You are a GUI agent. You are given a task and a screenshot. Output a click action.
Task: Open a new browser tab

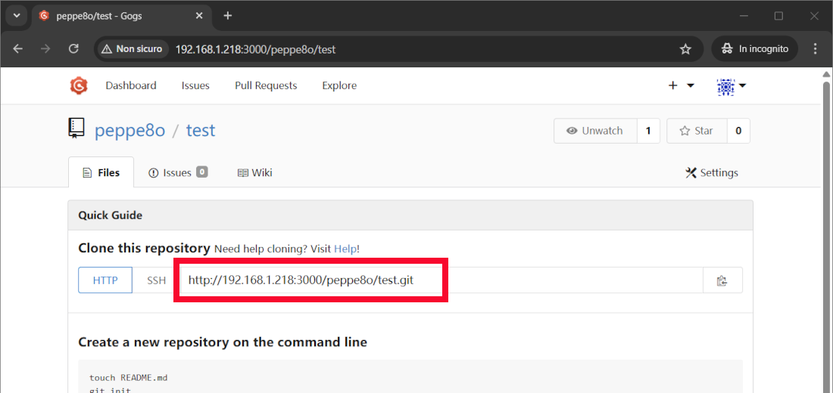click(x=228, y=15)
